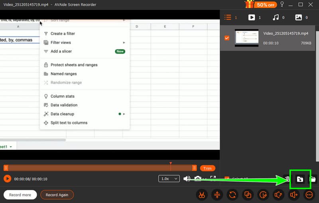Switch to the audio recordings tab
Viewport: 319px width, 203px height.
275,17
